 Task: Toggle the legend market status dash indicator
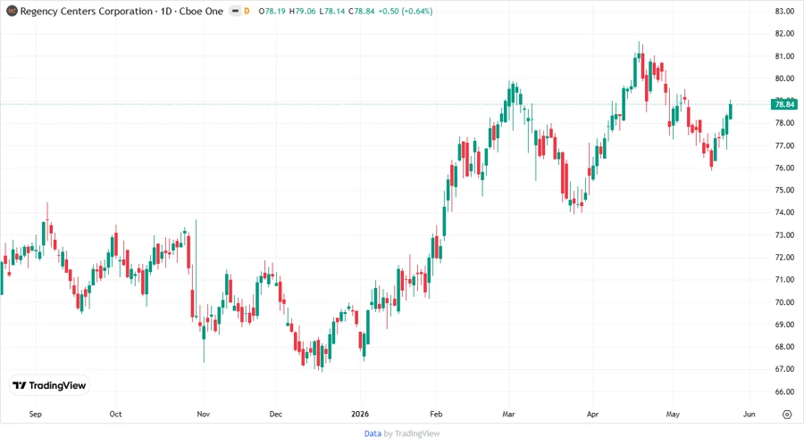tap(235, 11)
